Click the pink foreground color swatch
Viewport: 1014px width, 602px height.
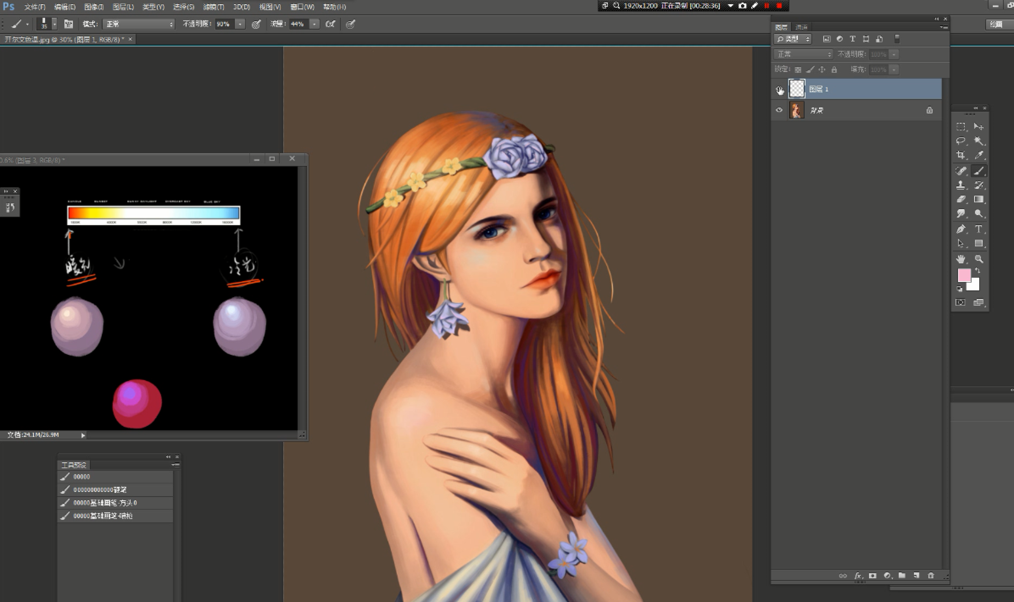964,275
